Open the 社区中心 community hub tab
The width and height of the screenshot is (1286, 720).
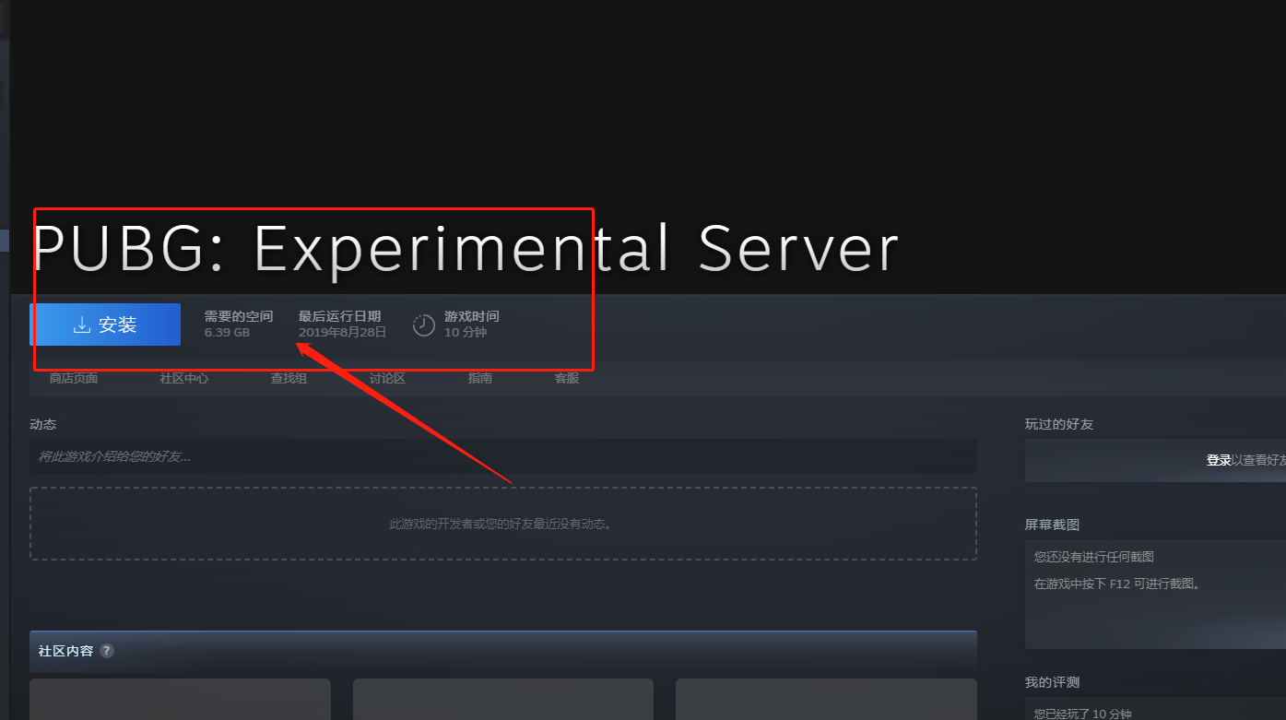coord(184,378)
